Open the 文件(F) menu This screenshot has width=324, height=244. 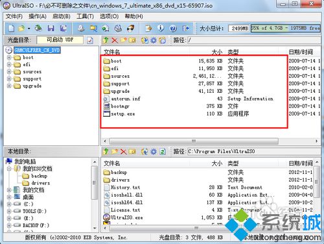coord(14,16)
